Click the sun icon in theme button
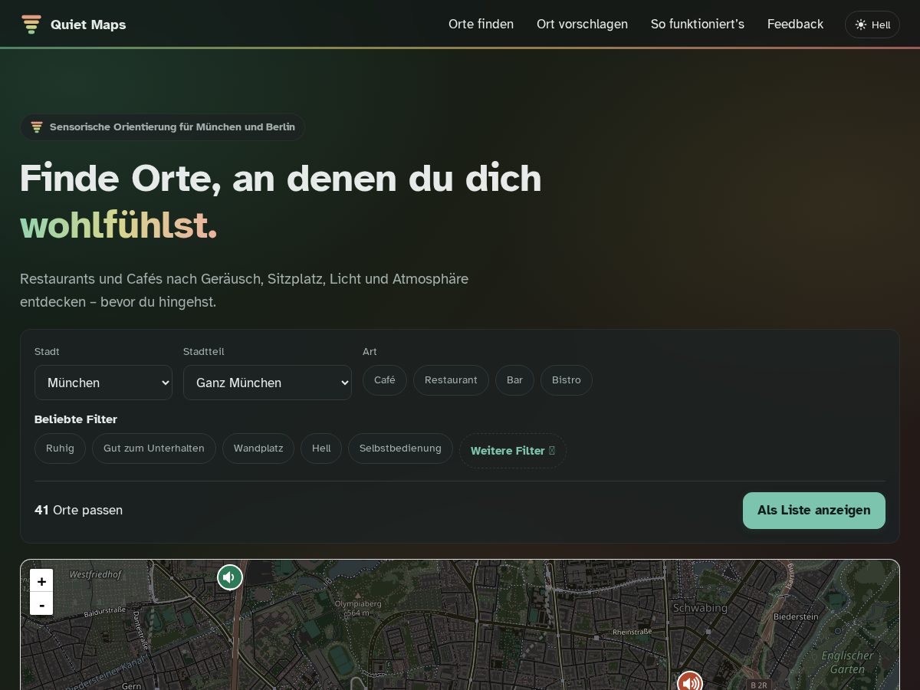The height and width of the screenshot is (690, 920). point(861,25)
